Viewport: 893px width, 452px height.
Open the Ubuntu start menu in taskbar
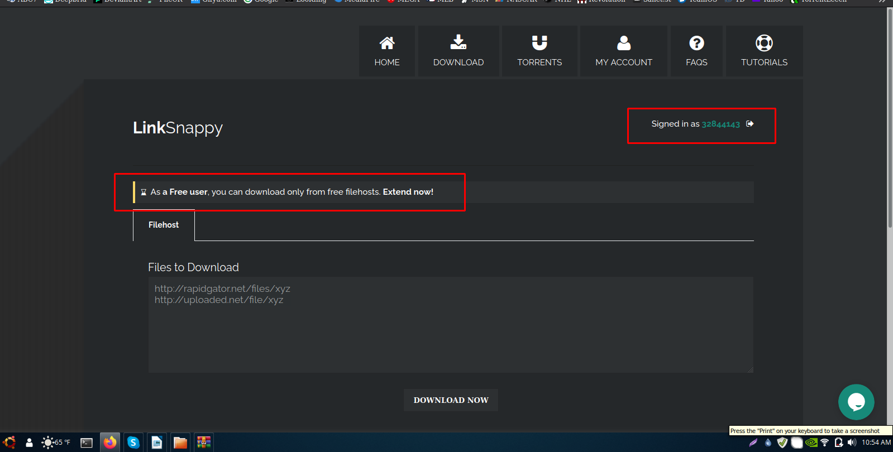coord(9,443)
